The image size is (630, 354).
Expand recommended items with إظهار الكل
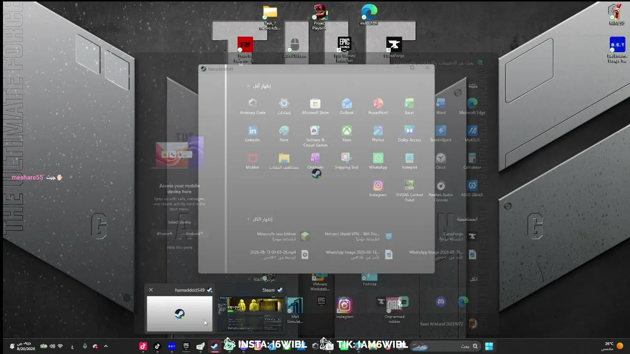260,219
